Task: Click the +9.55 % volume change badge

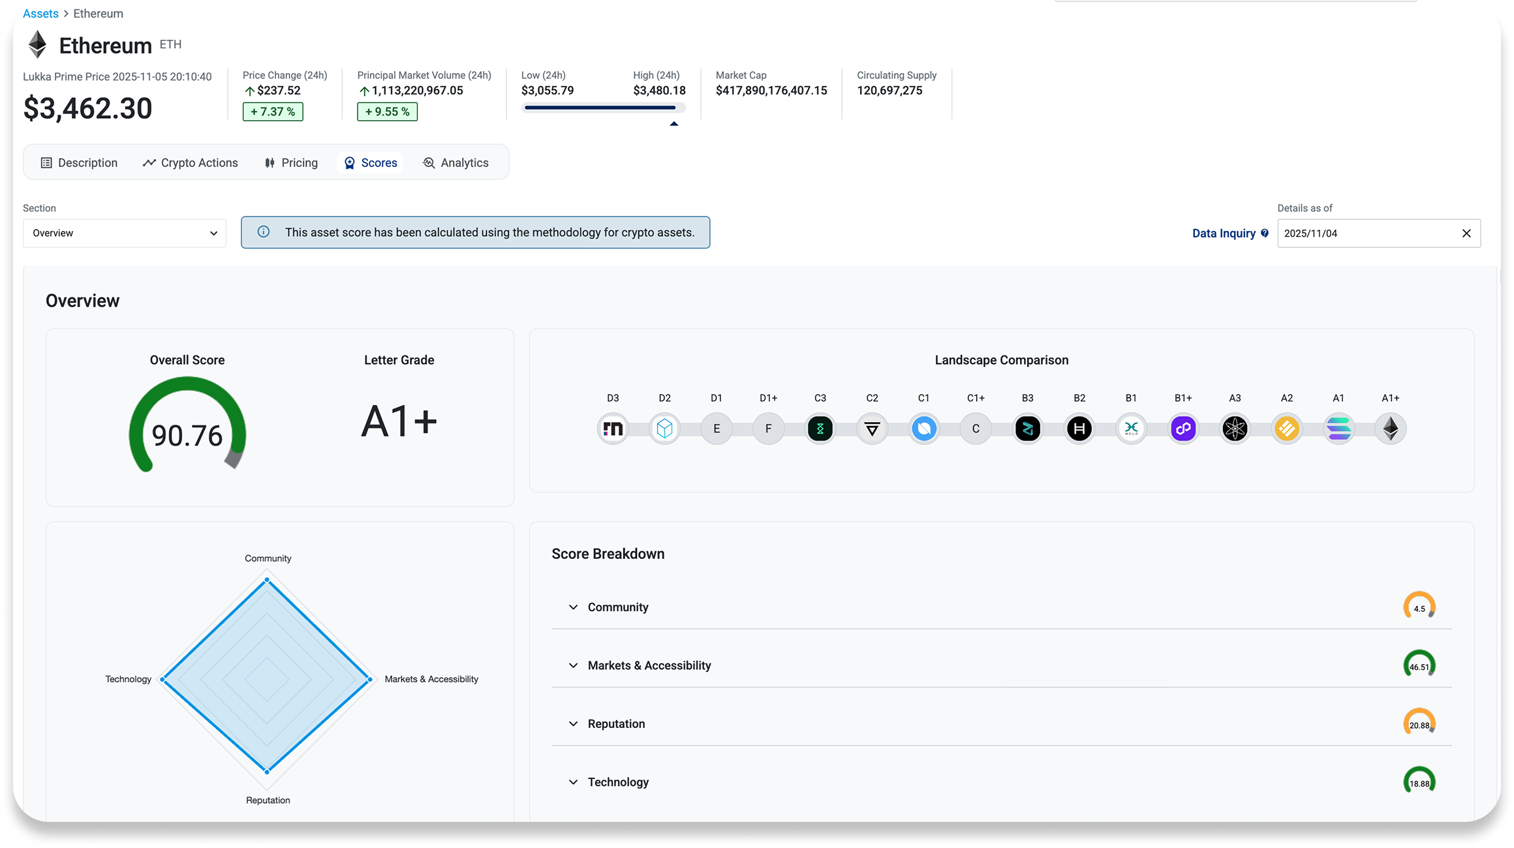Action: [x=388, y=112]
